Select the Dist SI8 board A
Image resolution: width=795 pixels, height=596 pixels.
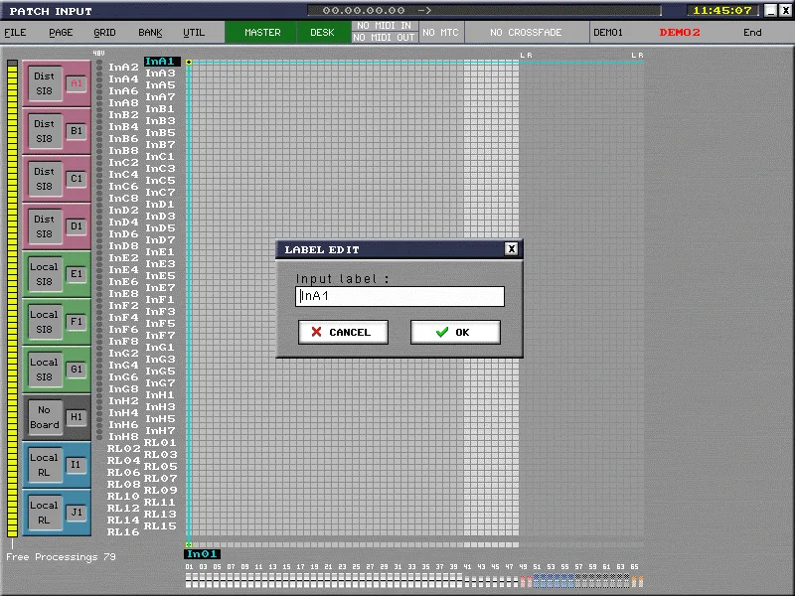44,83
